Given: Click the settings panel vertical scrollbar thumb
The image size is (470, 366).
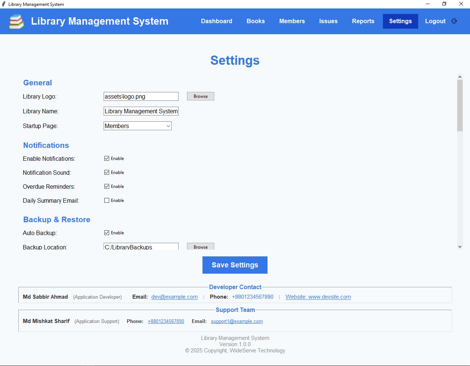Looking at the screenshot, I should tap(460, 105).
